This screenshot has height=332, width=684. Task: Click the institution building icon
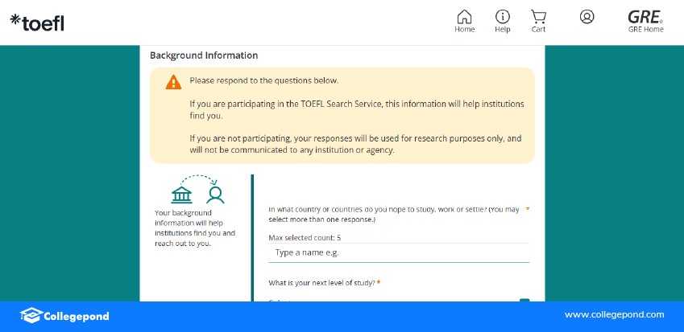tap(182, 195)
